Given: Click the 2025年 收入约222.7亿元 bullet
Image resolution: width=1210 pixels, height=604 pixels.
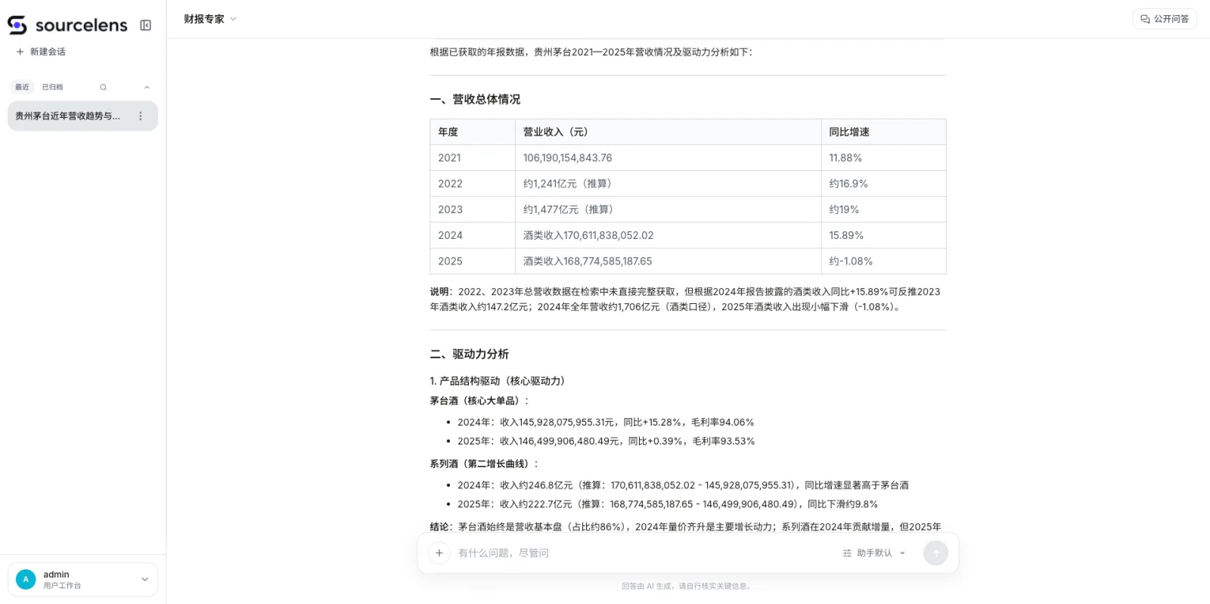Looking at the screenshot, I should click(668, 504).
